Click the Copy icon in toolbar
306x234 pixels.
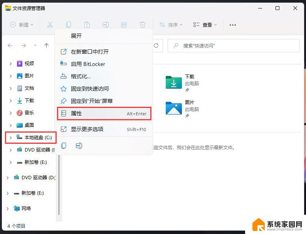pos(69,25)
